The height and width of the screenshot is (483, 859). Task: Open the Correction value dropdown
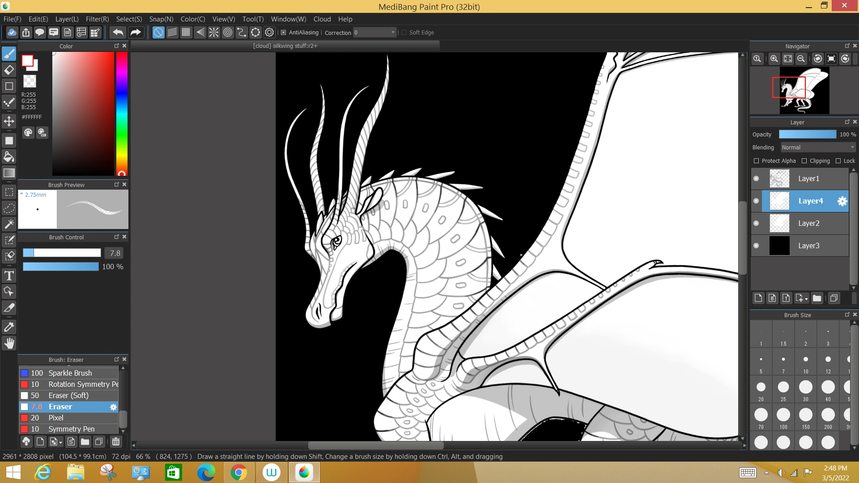(393, 32)
